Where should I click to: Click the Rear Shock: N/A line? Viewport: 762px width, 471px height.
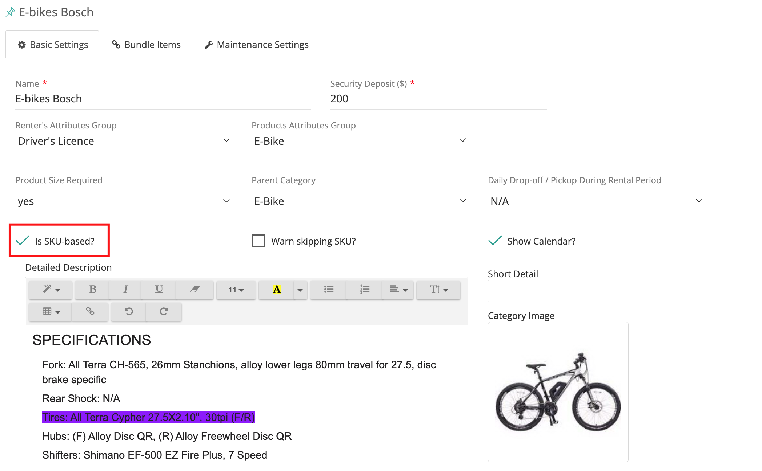[x=81, y=398]
